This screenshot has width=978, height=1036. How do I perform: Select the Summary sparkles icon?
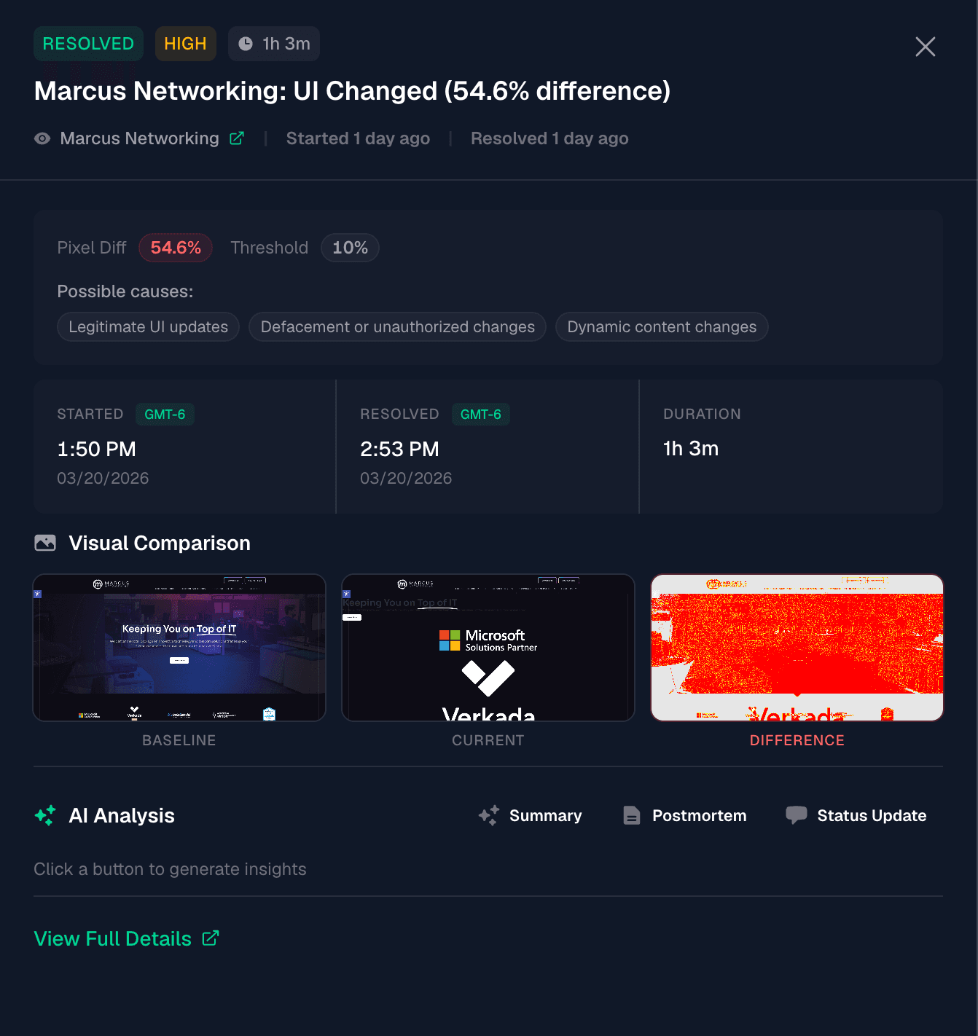488,815
